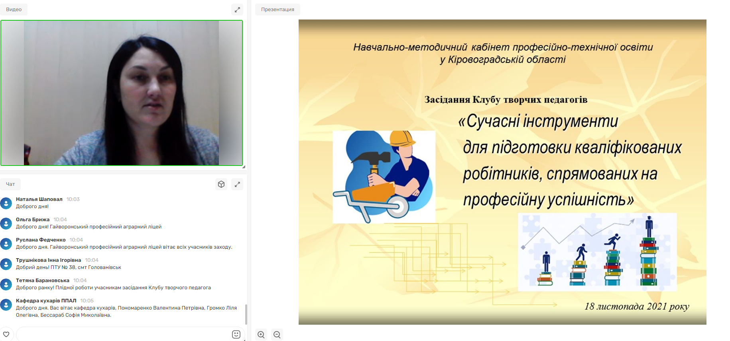Click Наталья Шаповал's avatar icon
The height and width of the screenshot is (341, 730).
tap(6, 203)
